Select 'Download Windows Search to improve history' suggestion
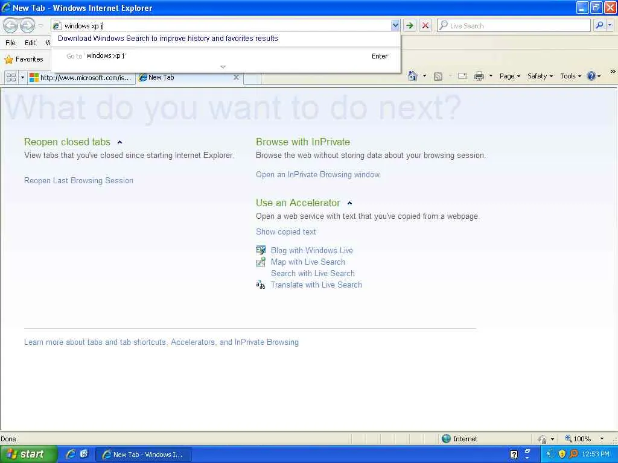The height and width of the screenshot is (463, 618). [x=168, y=39]
